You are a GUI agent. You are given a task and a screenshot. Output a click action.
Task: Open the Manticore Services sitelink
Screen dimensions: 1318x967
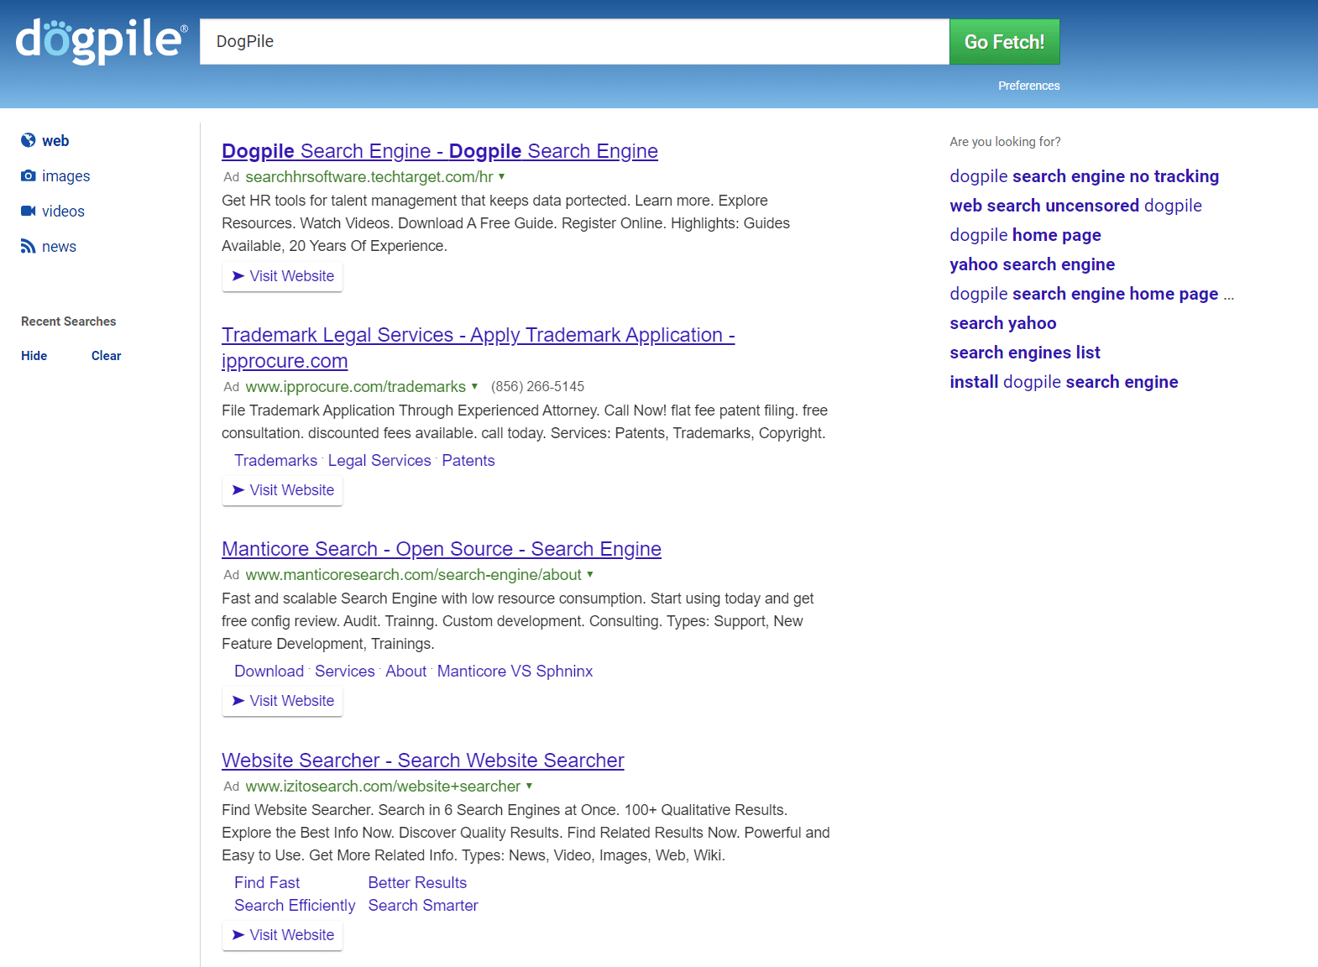345,672
